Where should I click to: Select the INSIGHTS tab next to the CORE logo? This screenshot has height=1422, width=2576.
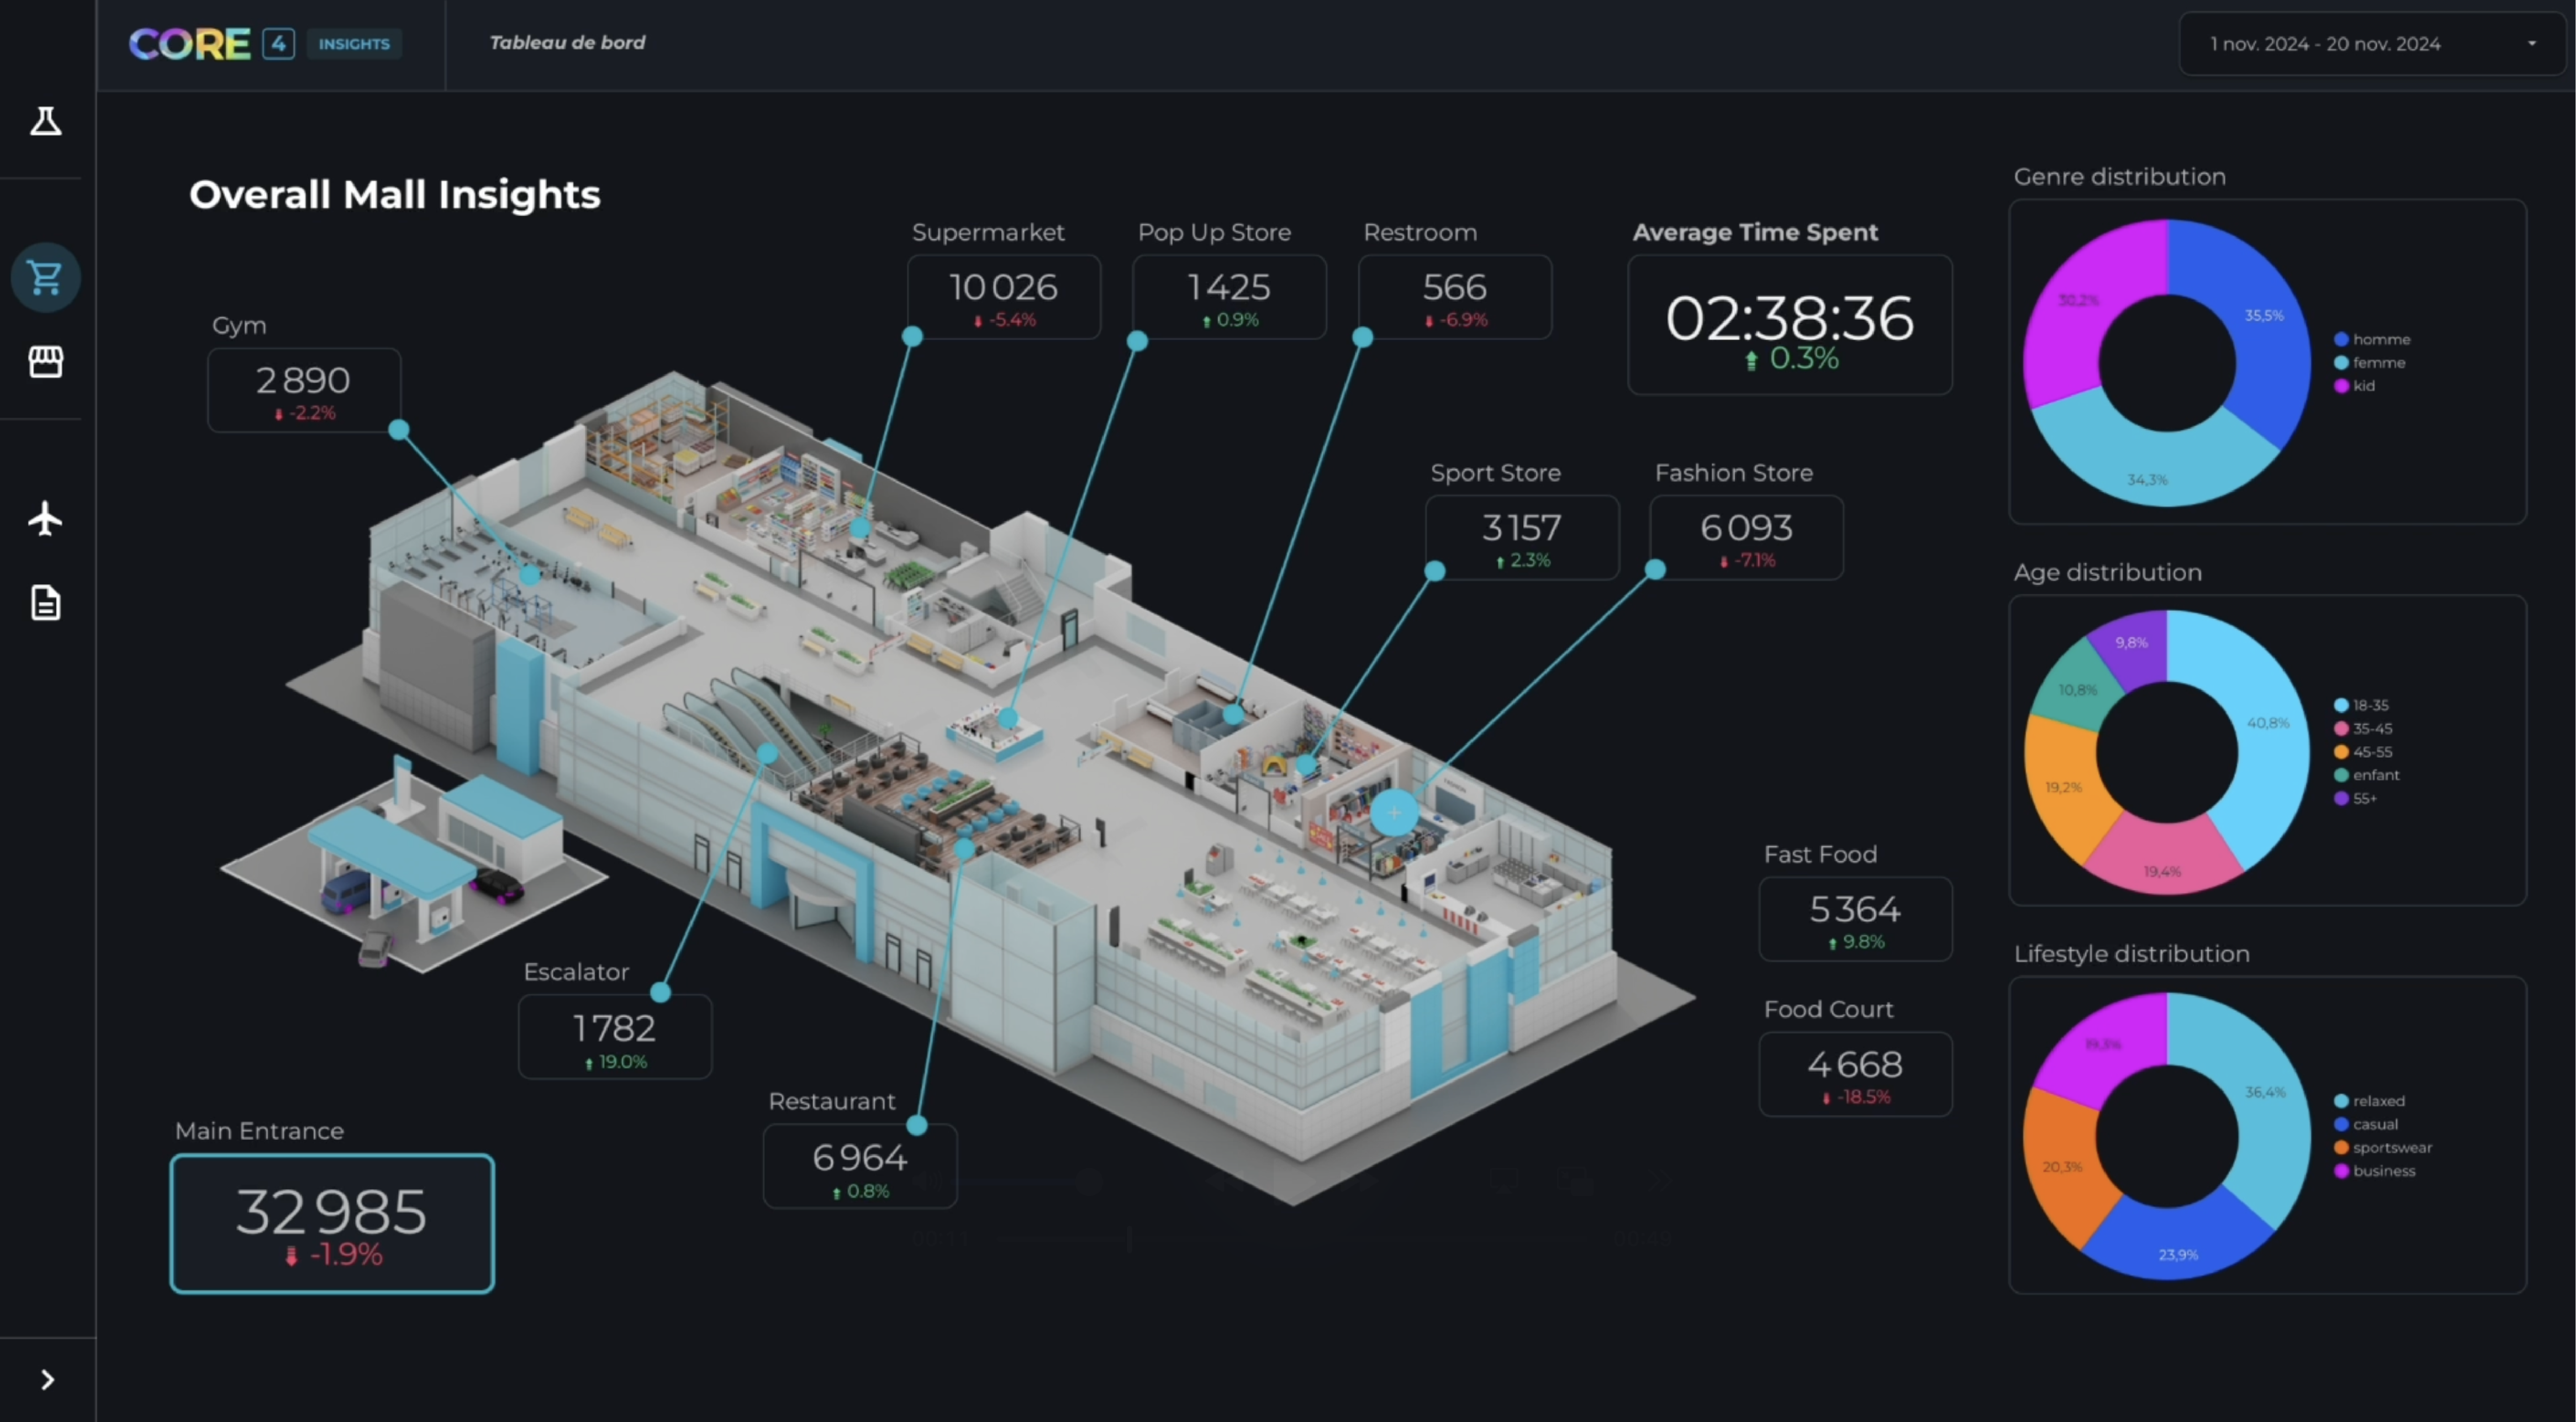(x=354, y=44)
